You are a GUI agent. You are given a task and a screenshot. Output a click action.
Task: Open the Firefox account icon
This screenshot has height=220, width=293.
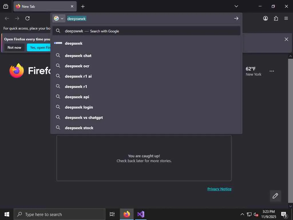[265, 18]
